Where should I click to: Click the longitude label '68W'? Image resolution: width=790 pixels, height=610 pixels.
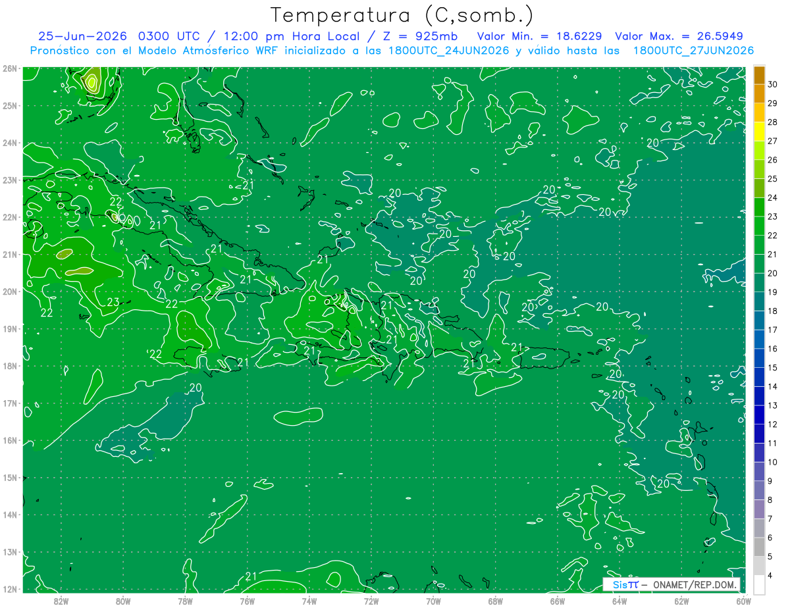point(495,601)
